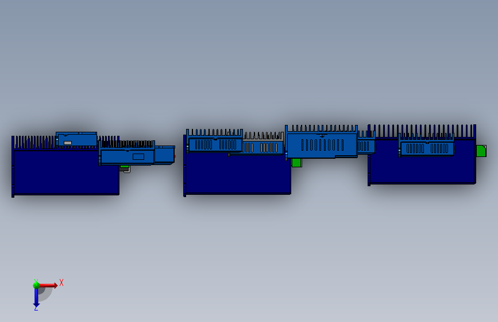Pick the rectangular outline on the left front module
The width and height of the screenshot is (498, 322).
click(x=138, y=156)
